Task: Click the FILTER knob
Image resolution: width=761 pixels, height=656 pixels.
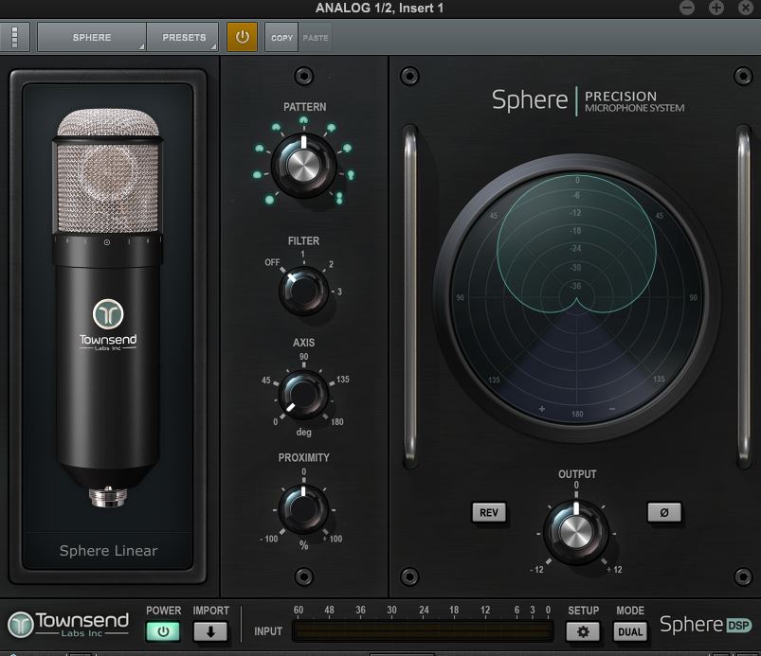Action: coord(303,291)
